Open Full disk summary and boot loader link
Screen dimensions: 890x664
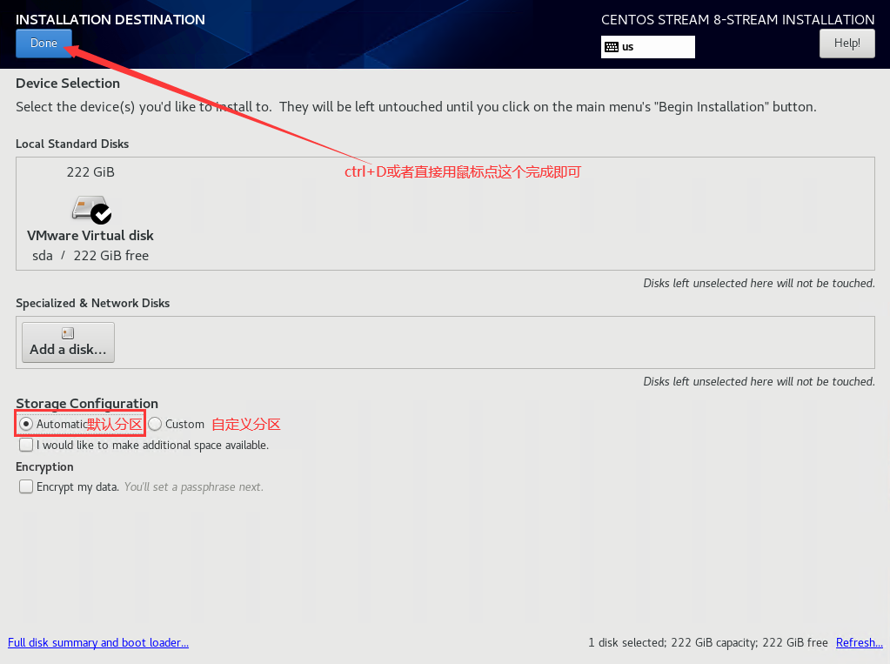(98, 642)
